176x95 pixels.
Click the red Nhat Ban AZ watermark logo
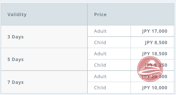point(150,69)
